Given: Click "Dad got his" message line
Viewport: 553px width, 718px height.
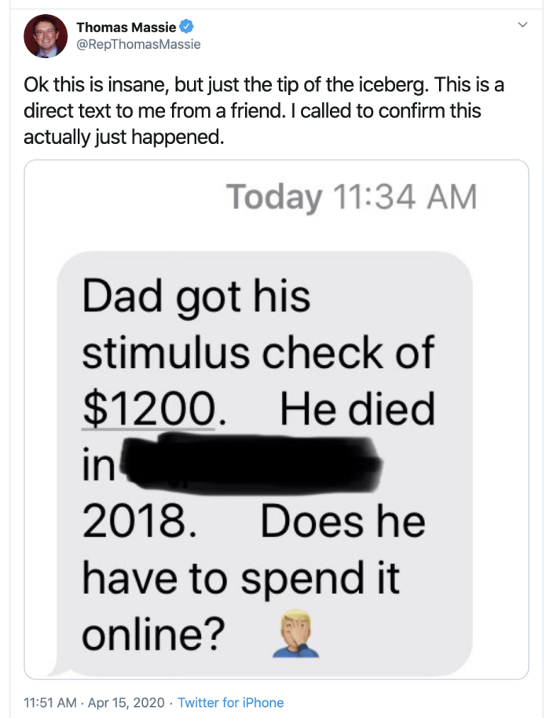Looking at the screenshot, I should [196, 297].
